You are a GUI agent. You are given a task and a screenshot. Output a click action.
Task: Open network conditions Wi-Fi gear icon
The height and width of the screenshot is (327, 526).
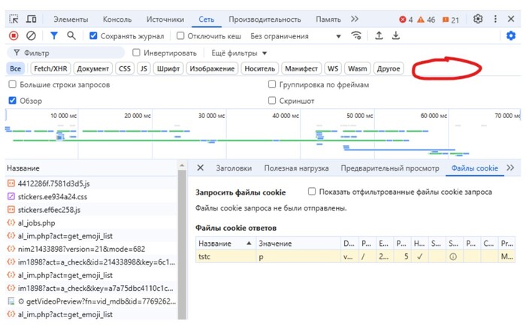(356, 35)
